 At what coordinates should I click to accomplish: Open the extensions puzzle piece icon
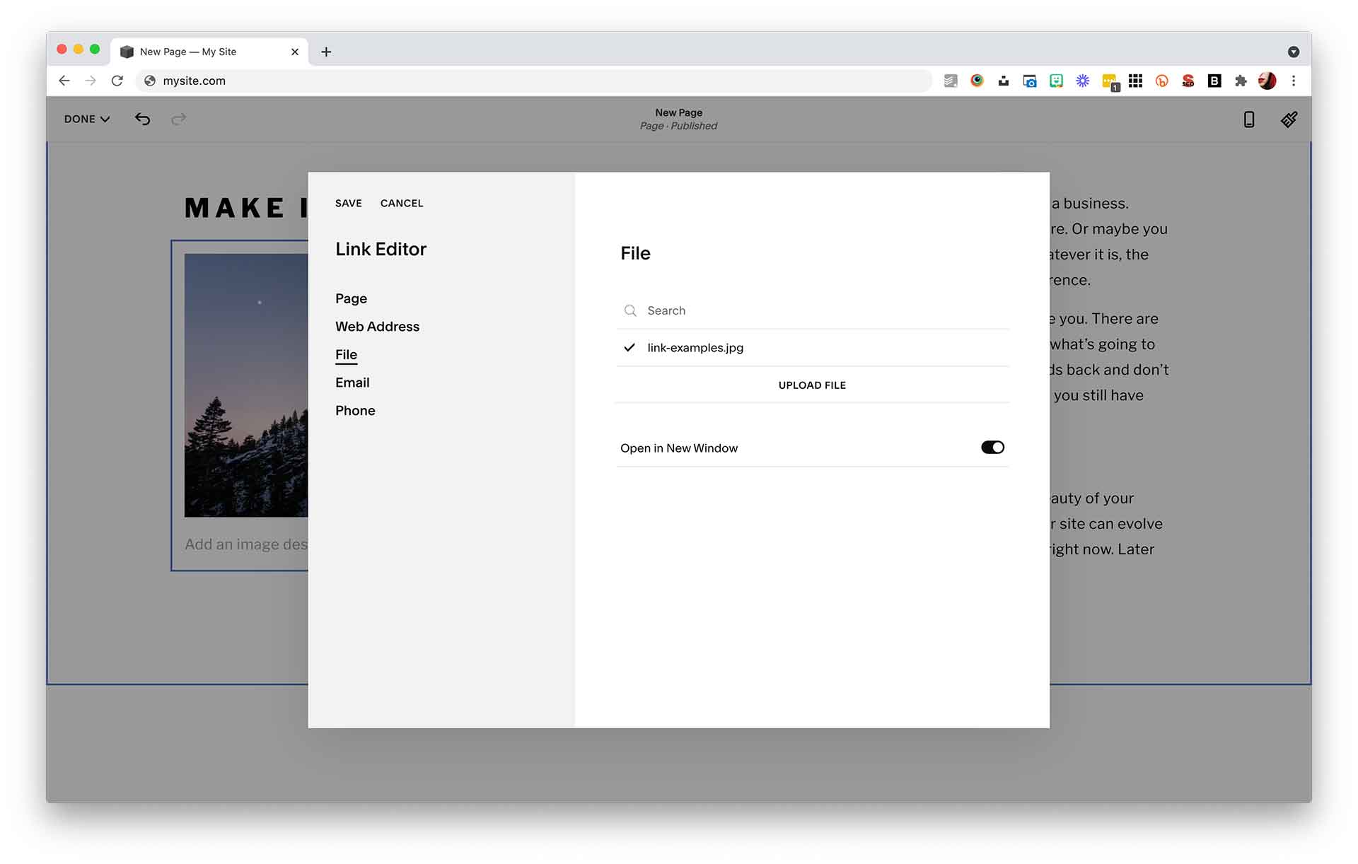coord(1241,81)
